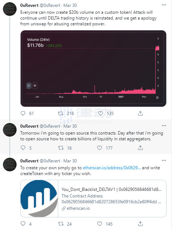
Task: Retweet the tweet with 218 retweets
Action: [60, 114]
